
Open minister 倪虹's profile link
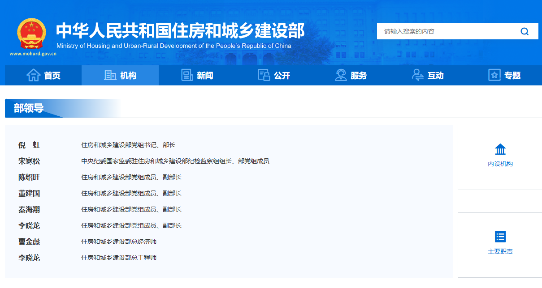click(29, 145)
